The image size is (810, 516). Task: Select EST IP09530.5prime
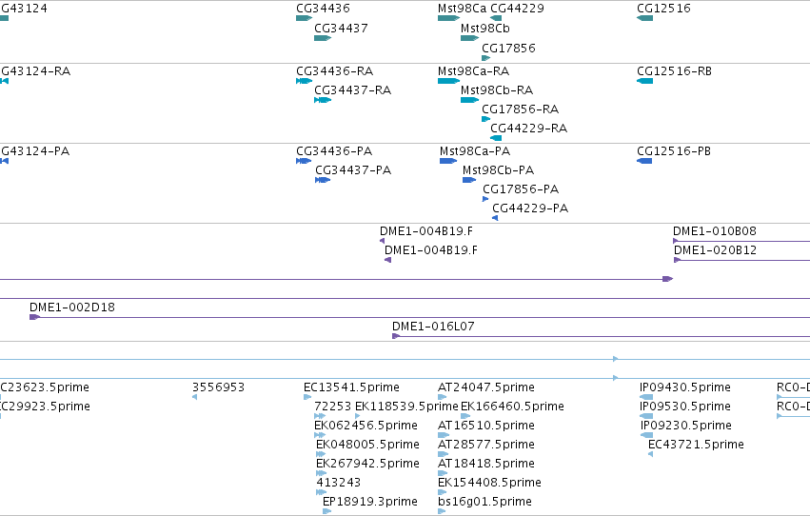coord(685,407)
